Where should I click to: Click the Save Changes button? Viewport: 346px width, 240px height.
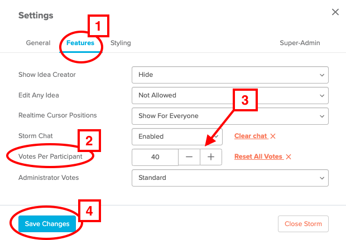click(x=47, y=224)
